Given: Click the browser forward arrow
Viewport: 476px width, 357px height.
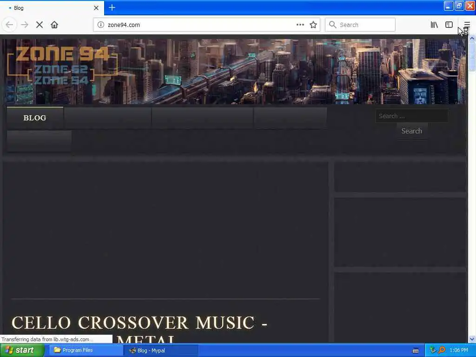Looking at the screenshot, I should click(x=25, y=25).
